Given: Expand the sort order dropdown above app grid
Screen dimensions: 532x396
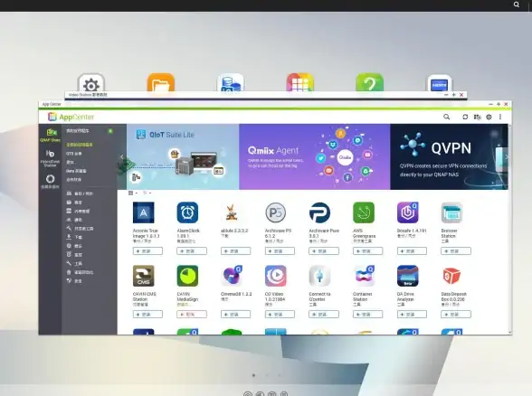Looking at the screenshot, I should click(x=147, y=193).
